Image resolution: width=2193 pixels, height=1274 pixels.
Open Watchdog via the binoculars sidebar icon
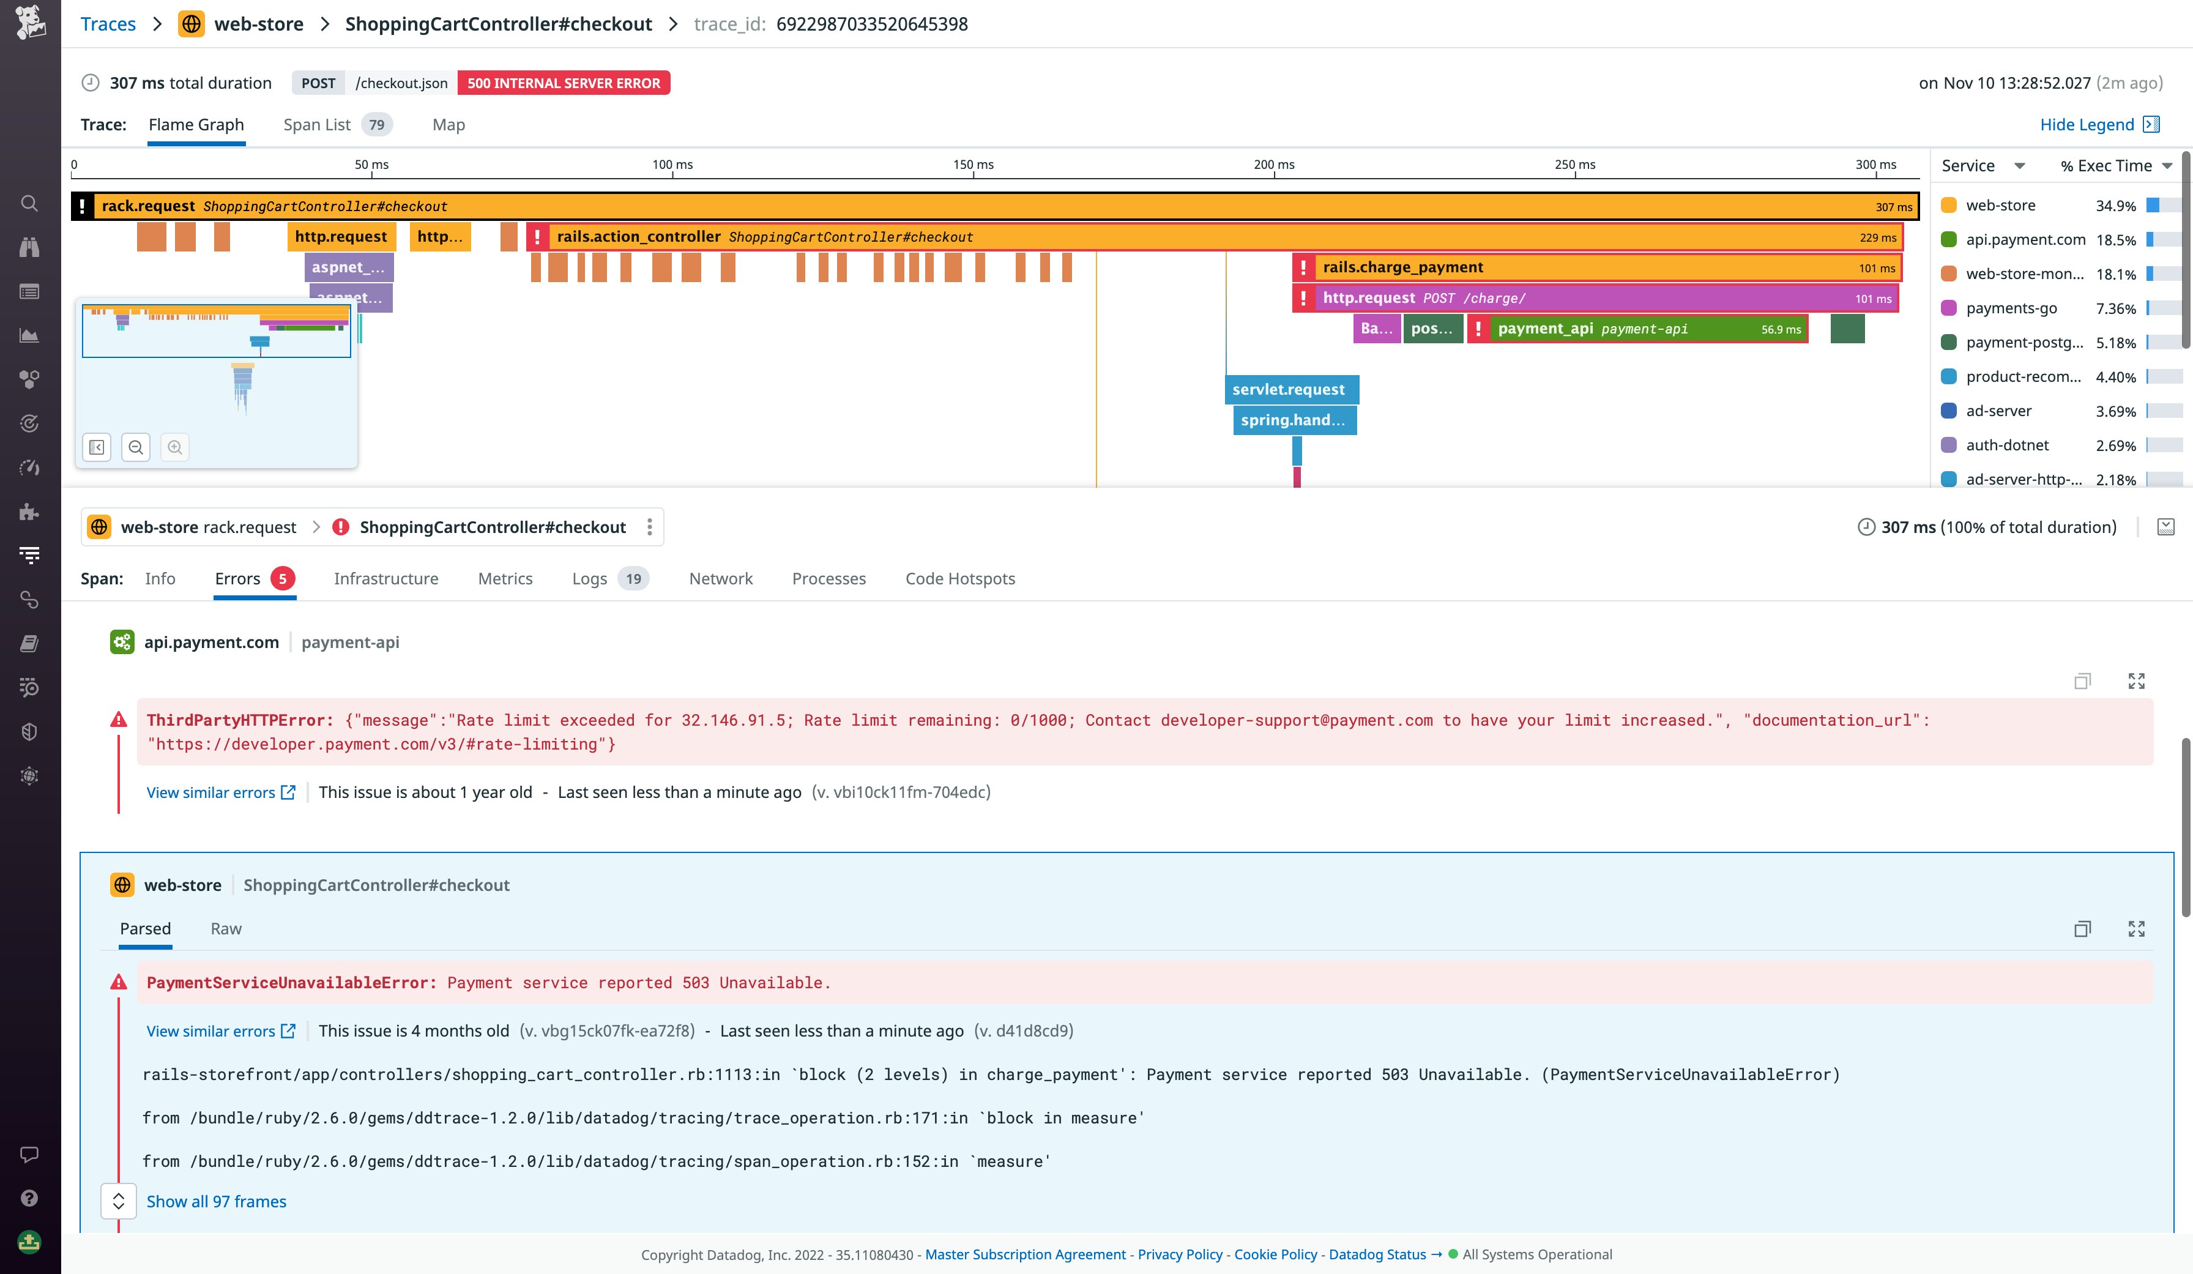coord(29,247)
